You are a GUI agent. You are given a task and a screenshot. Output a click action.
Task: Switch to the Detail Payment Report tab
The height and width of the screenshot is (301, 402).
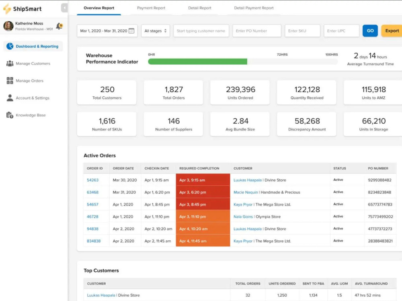coord(254,8)
